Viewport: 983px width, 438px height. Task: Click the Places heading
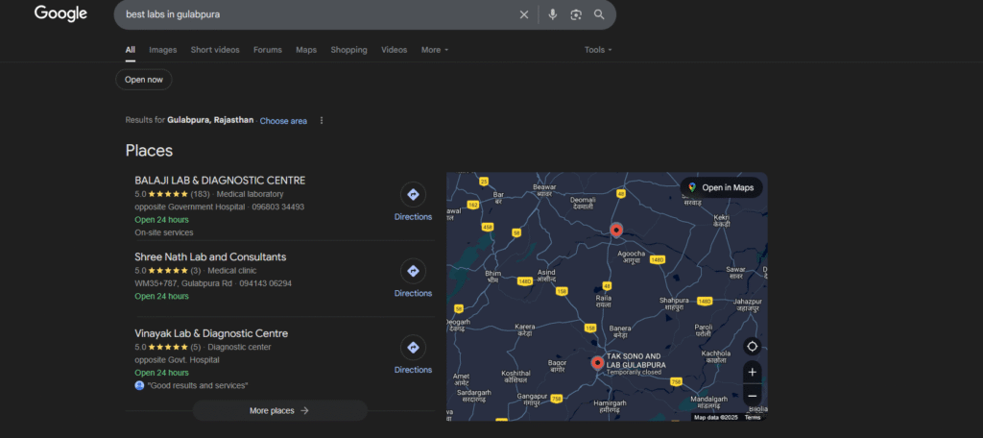pos(149,151)
